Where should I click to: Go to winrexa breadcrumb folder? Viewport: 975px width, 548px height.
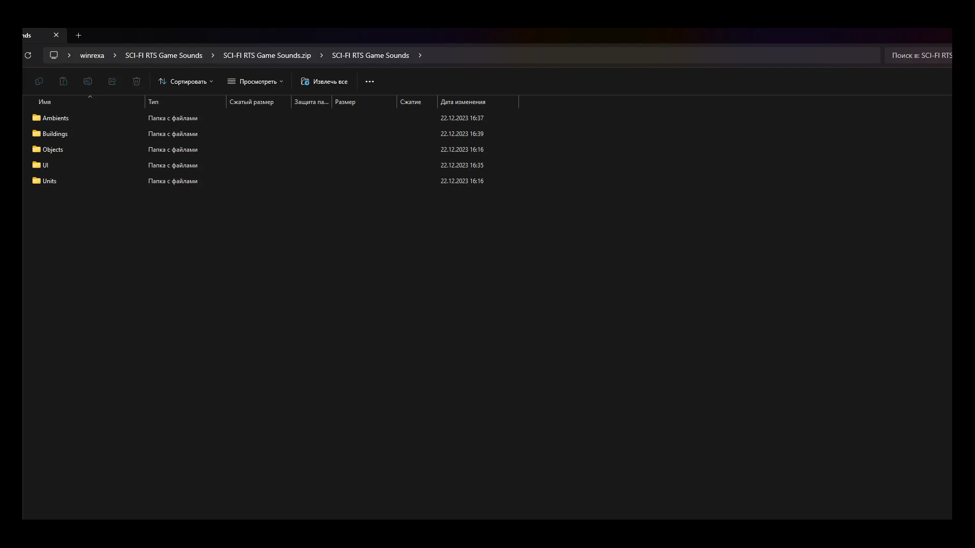coord(92,55)
